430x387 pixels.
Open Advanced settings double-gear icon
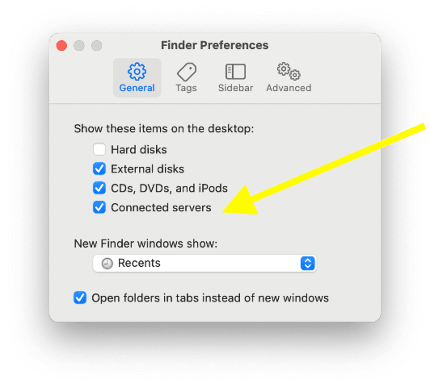click(x=289, y=71)
